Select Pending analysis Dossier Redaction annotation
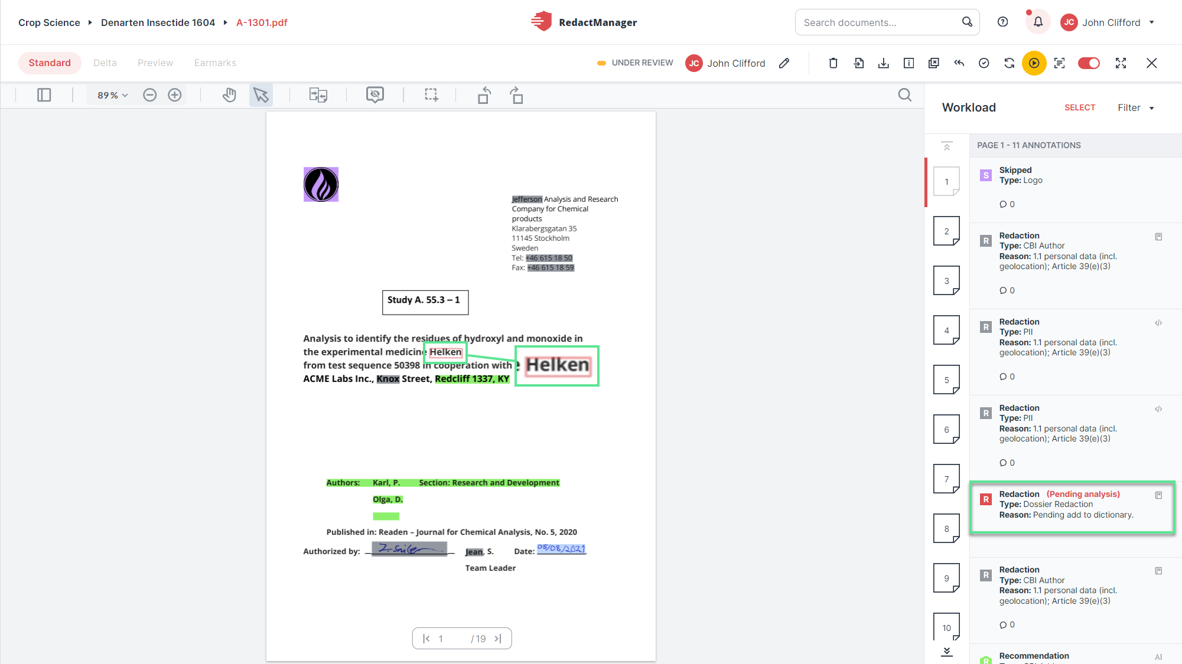 [x=1072, y=507]
